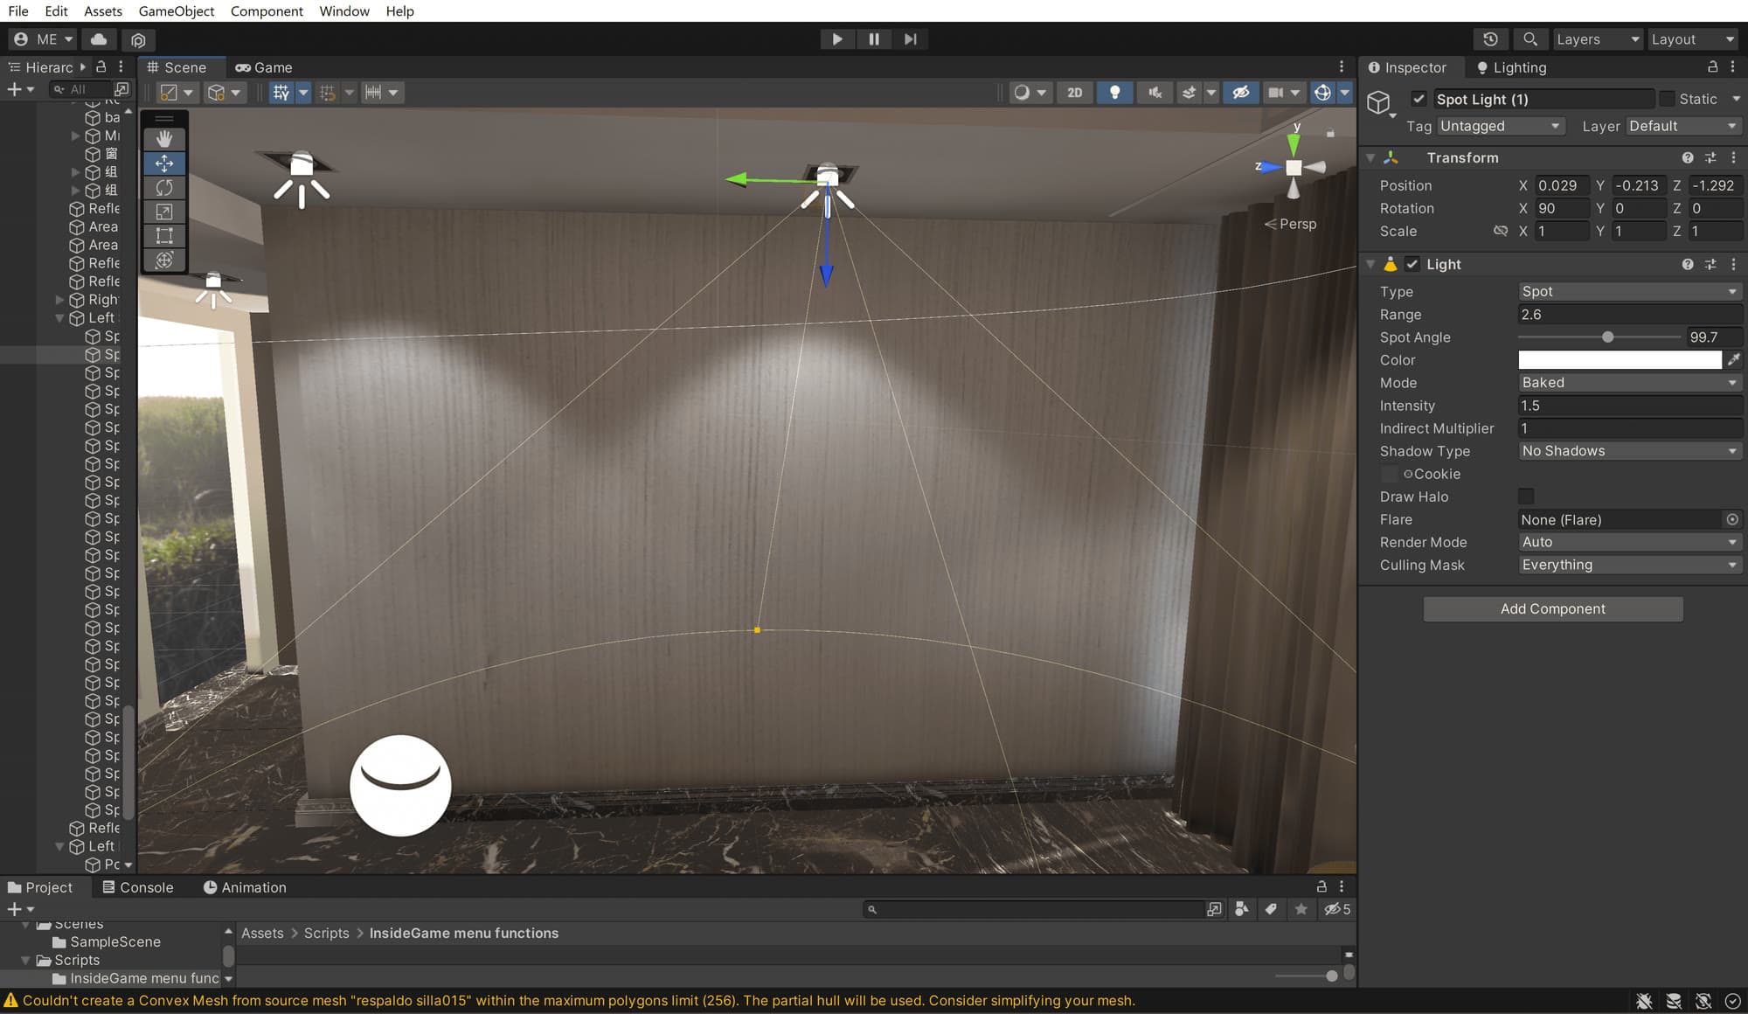
Task: Disable the Light component checkbox
Action: (1412, 264)
